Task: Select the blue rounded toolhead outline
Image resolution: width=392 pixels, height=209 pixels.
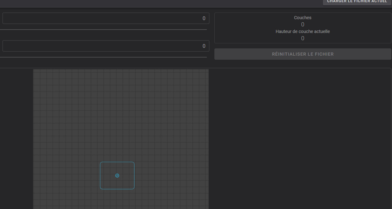Action: (117, 176)
